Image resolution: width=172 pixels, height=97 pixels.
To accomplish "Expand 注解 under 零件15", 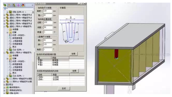I will pyautogui.click(x=7, y=33).
